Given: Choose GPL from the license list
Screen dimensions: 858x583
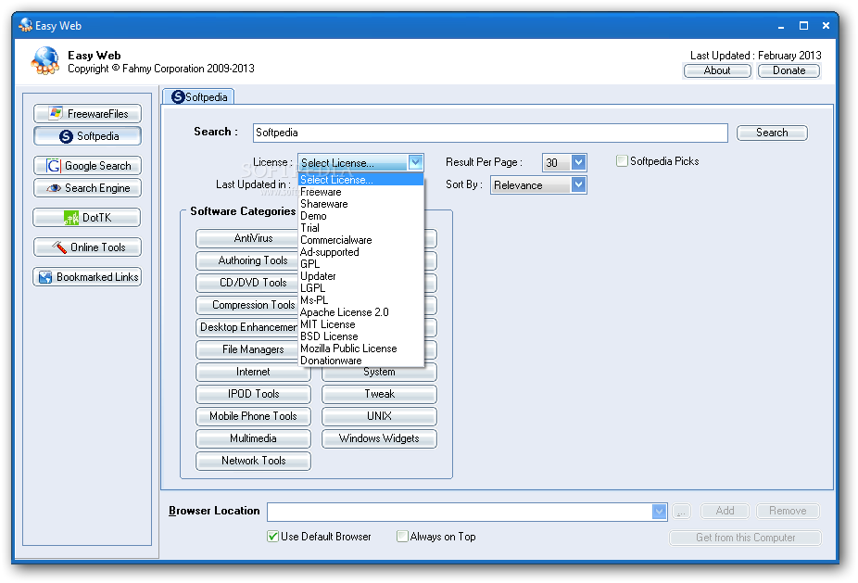Looking at the screenshot, I should [x=361, y=264].
